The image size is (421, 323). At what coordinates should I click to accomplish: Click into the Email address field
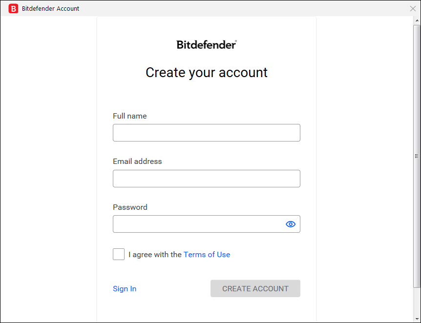[x=206, y=179]
